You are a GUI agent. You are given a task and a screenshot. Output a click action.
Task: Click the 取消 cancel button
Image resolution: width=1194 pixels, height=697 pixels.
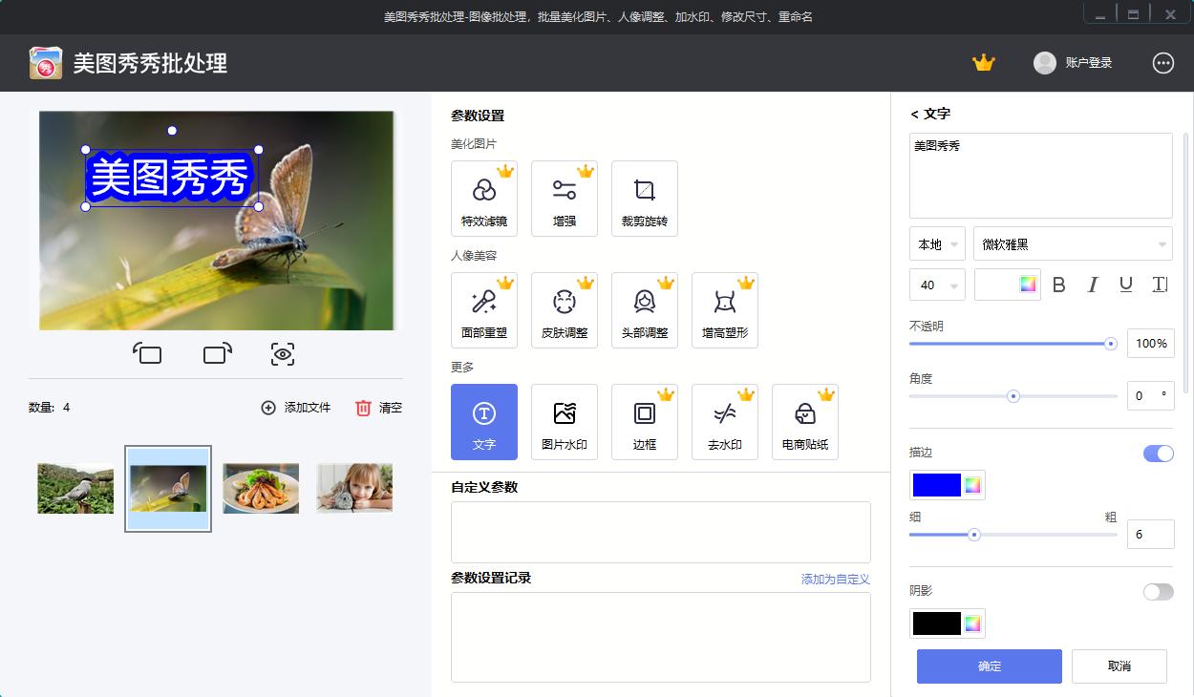(1119, 666)
